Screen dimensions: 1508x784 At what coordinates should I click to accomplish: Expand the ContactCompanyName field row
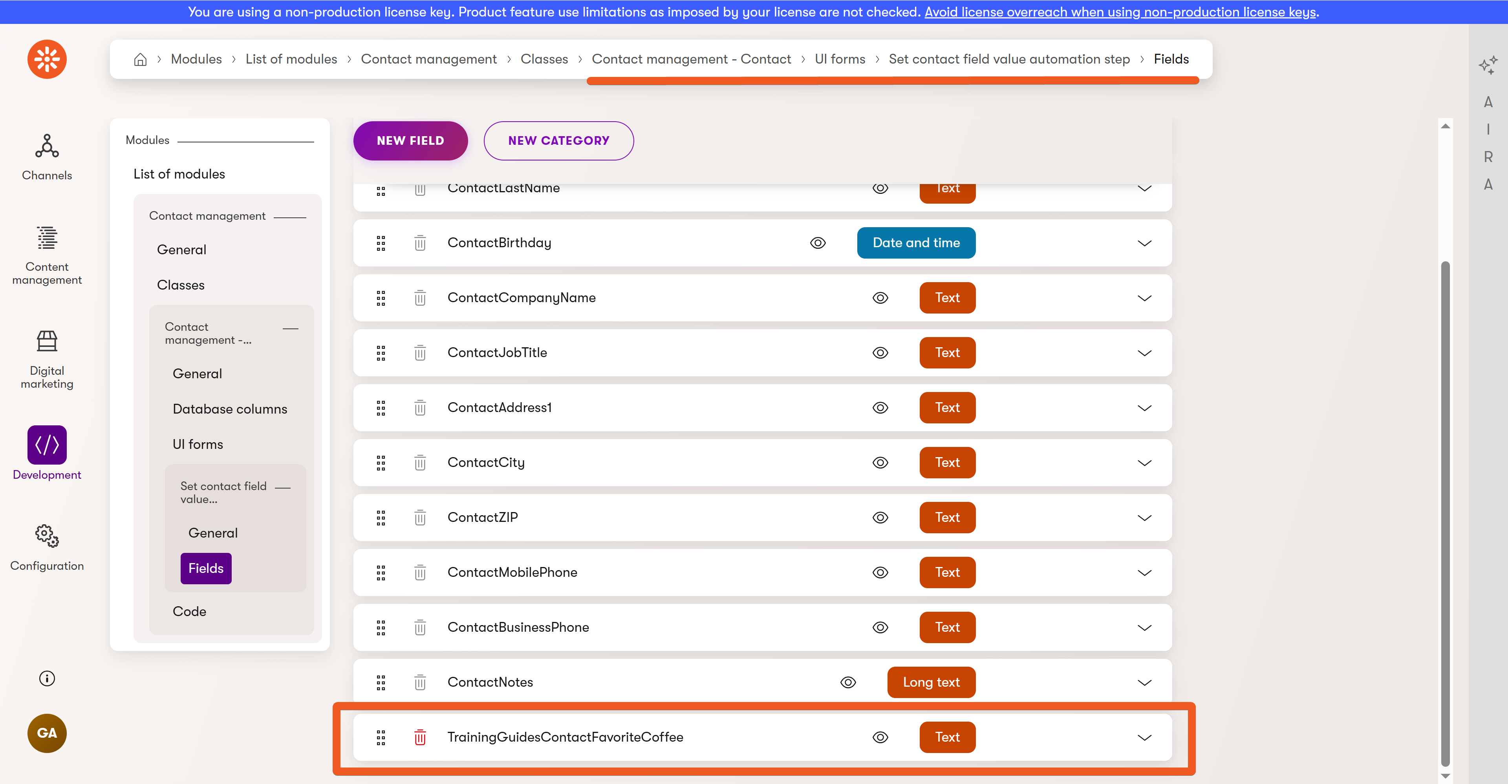click(x=1144, y=298)
